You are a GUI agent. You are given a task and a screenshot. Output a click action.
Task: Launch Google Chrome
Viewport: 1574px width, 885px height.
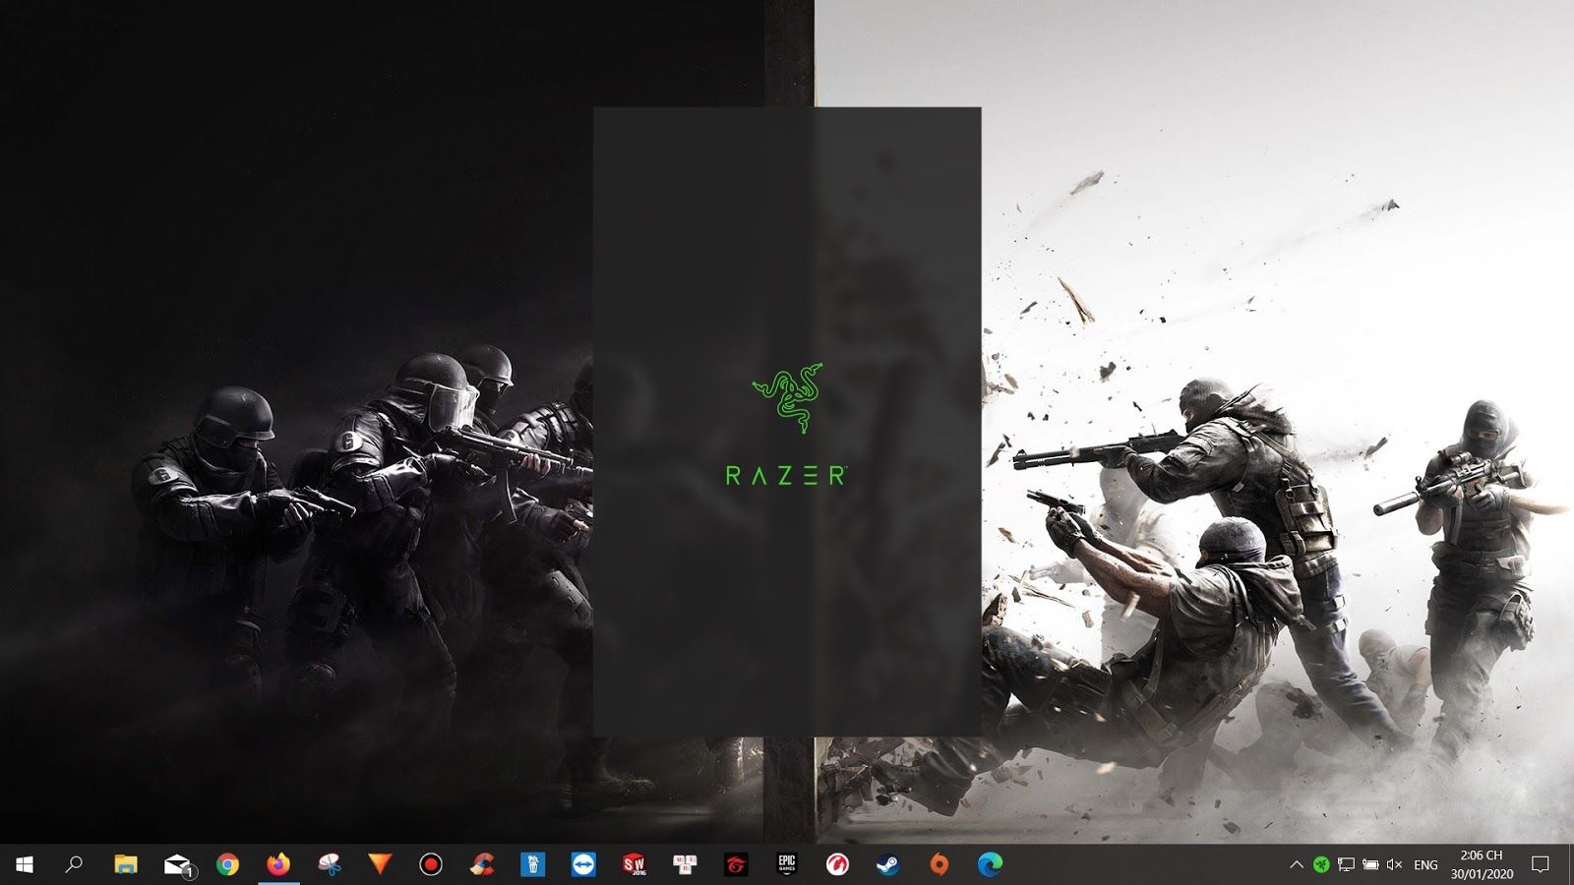point(230,866)
